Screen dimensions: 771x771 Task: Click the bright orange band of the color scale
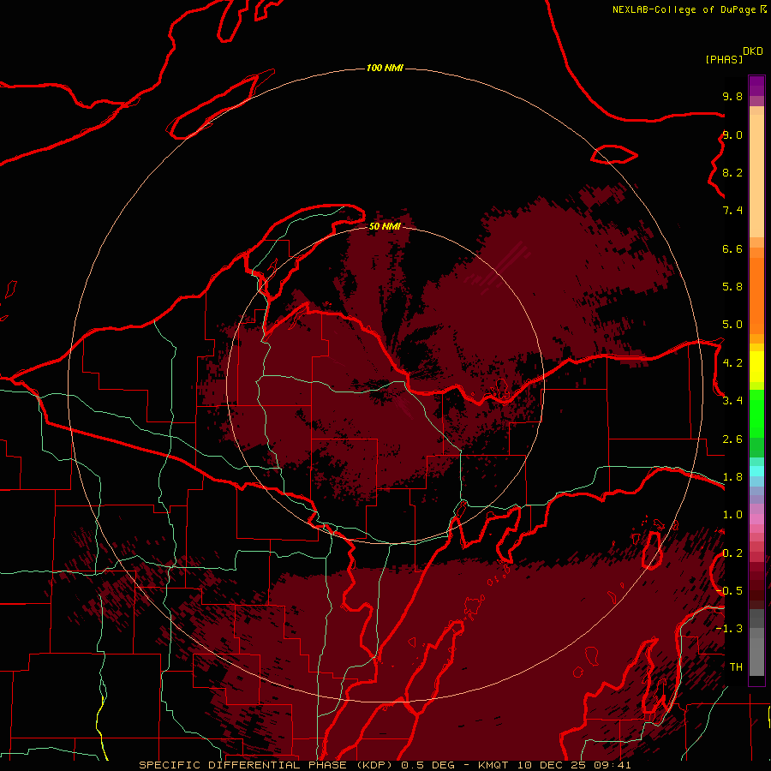756,296
